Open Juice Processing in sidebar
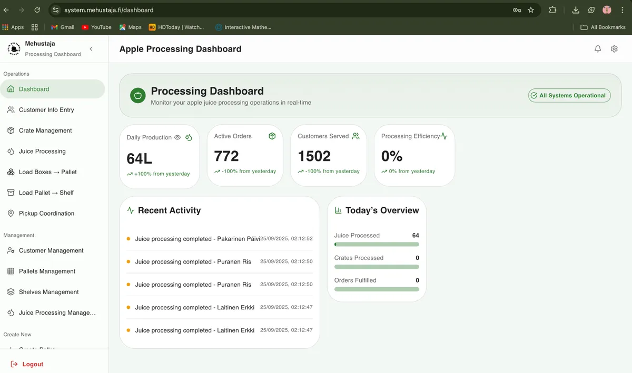This screenshot has height=373, width=632. (x=53, y=151)
